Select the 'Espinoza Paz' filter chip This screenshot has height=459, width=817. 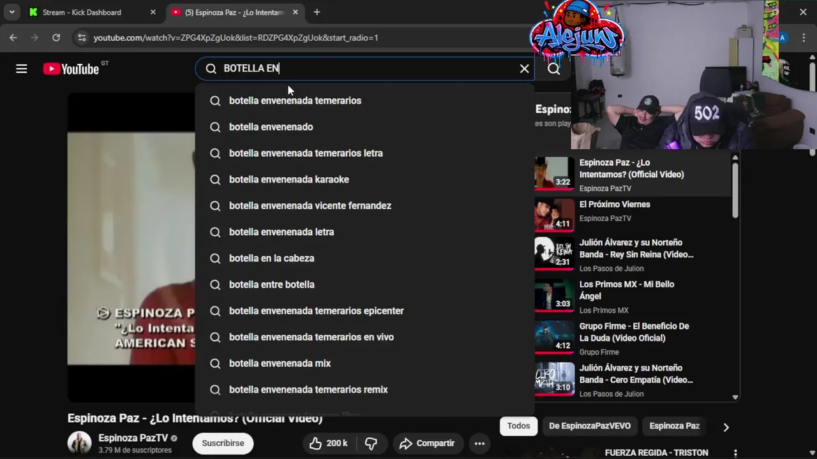pyautogui.click(x=675, y=426)
